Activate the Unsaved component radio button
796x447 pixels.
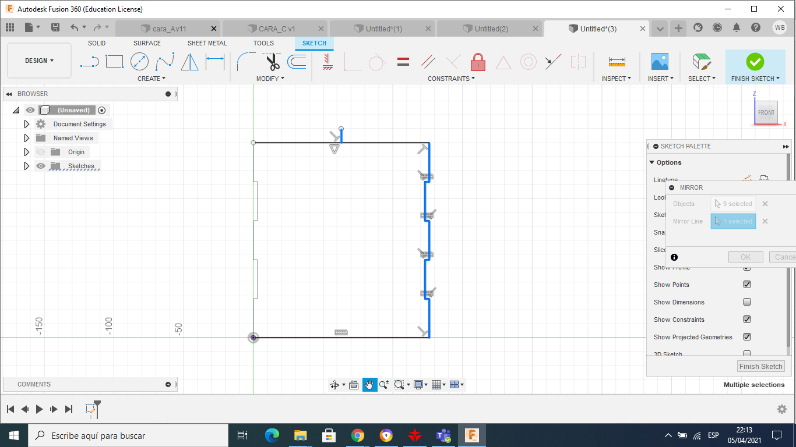tap(102, 110)
